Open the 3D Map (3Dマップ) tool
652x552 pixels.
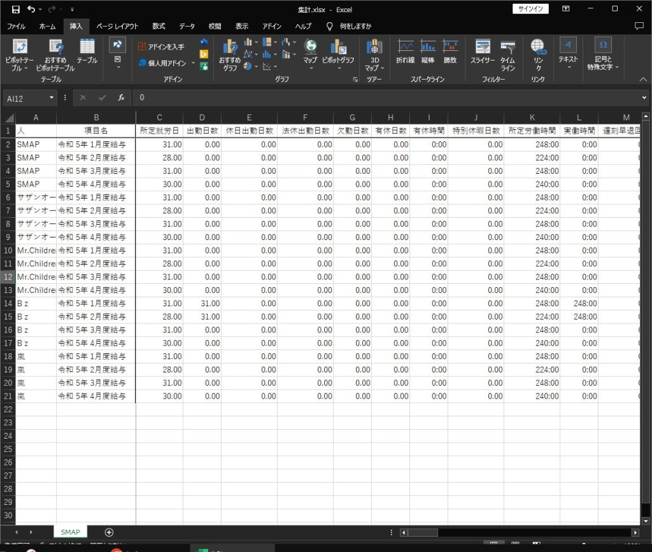coord(374,55)
